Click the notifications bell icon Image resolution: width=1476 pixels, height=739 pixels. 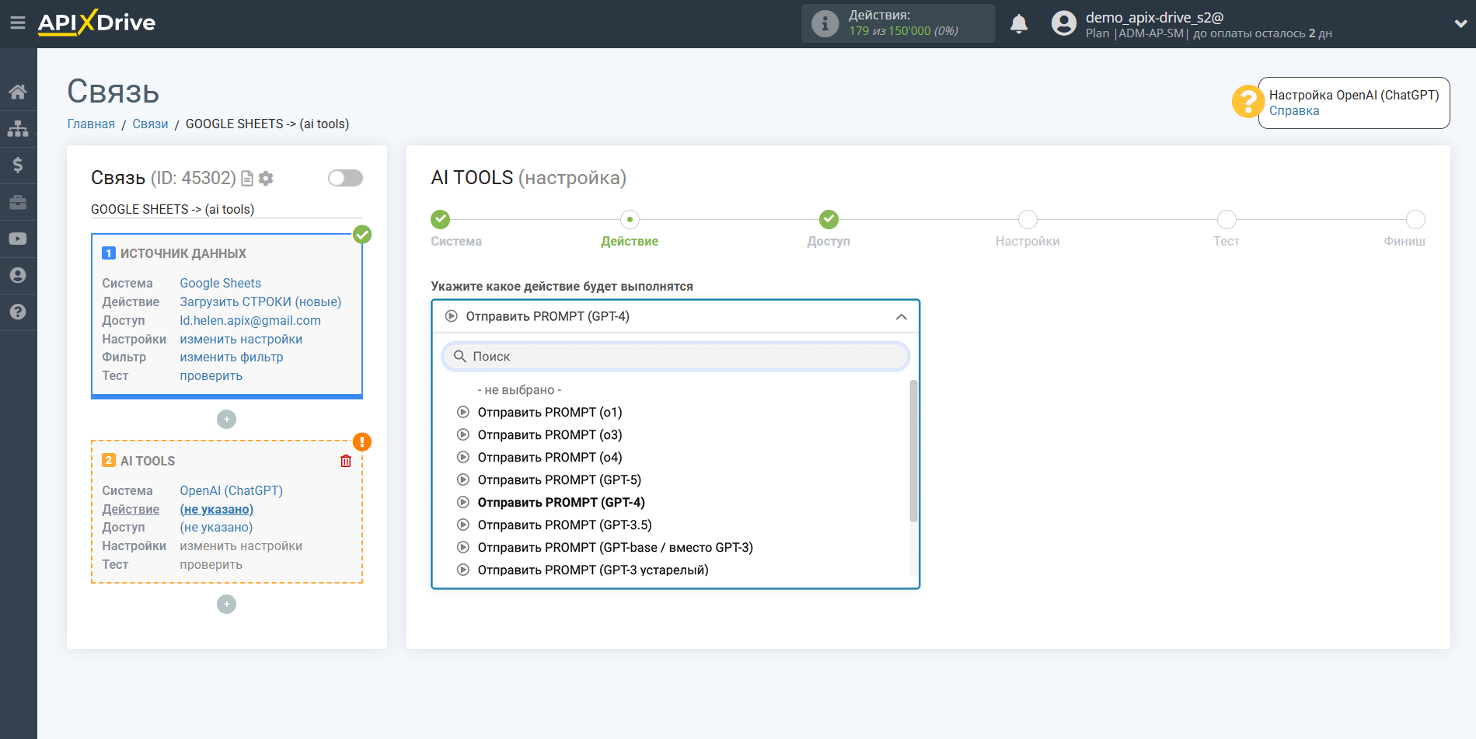[x=1018, y=24]
